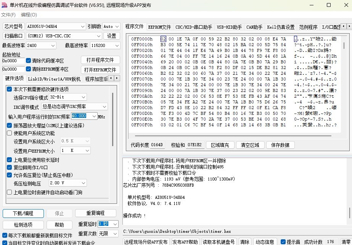This screenshot has height=245, width=352.
Task: Click the 清空区域 button
Action: [250, 145]
